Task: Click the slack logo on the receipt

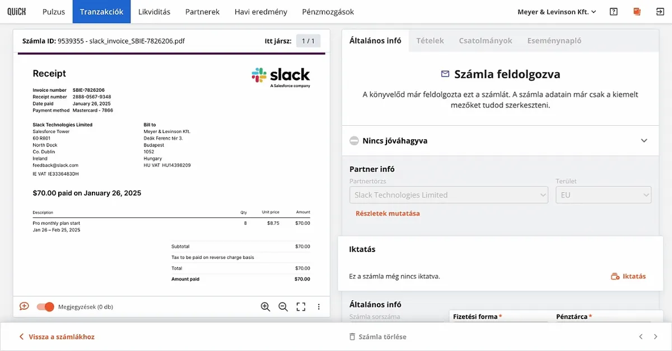Action: (281, 77)
